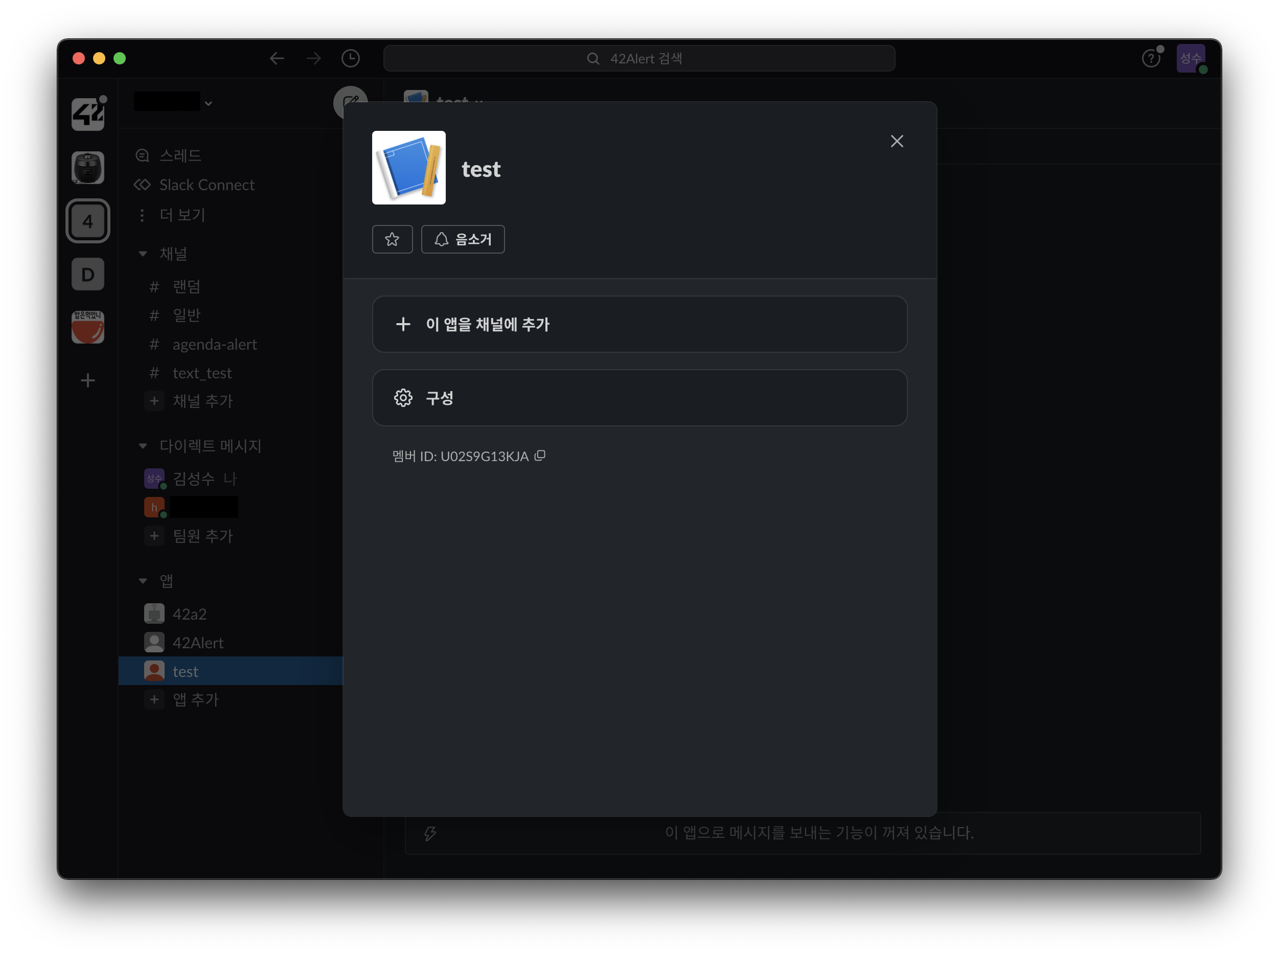Switch to the rice cooker workspace icon

click(x=88, y=168)
